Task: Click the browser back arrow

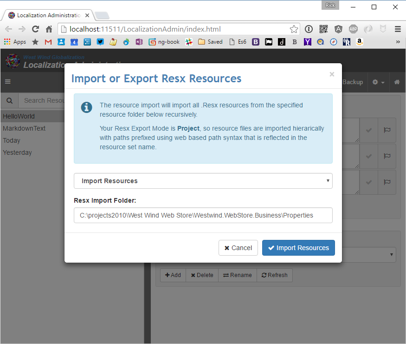Action: click(8, 28)
